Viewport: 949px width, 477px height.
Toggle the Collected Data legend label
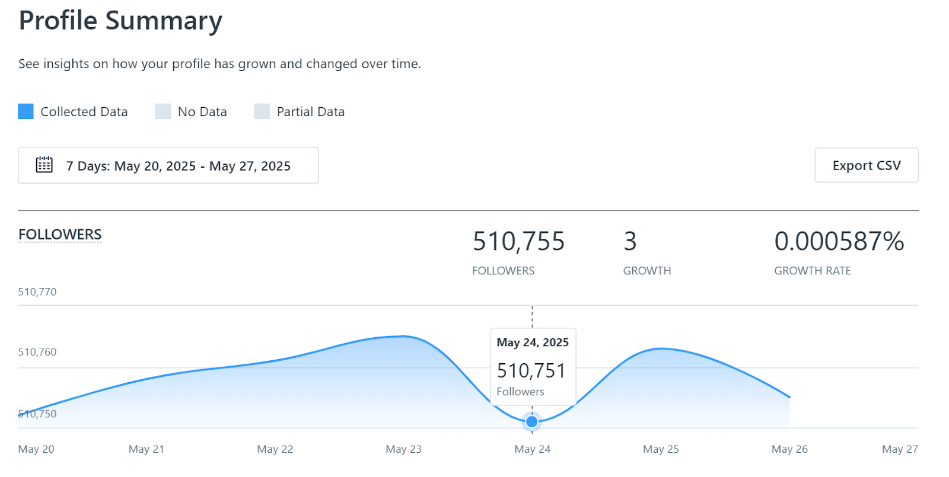point(84,112)
